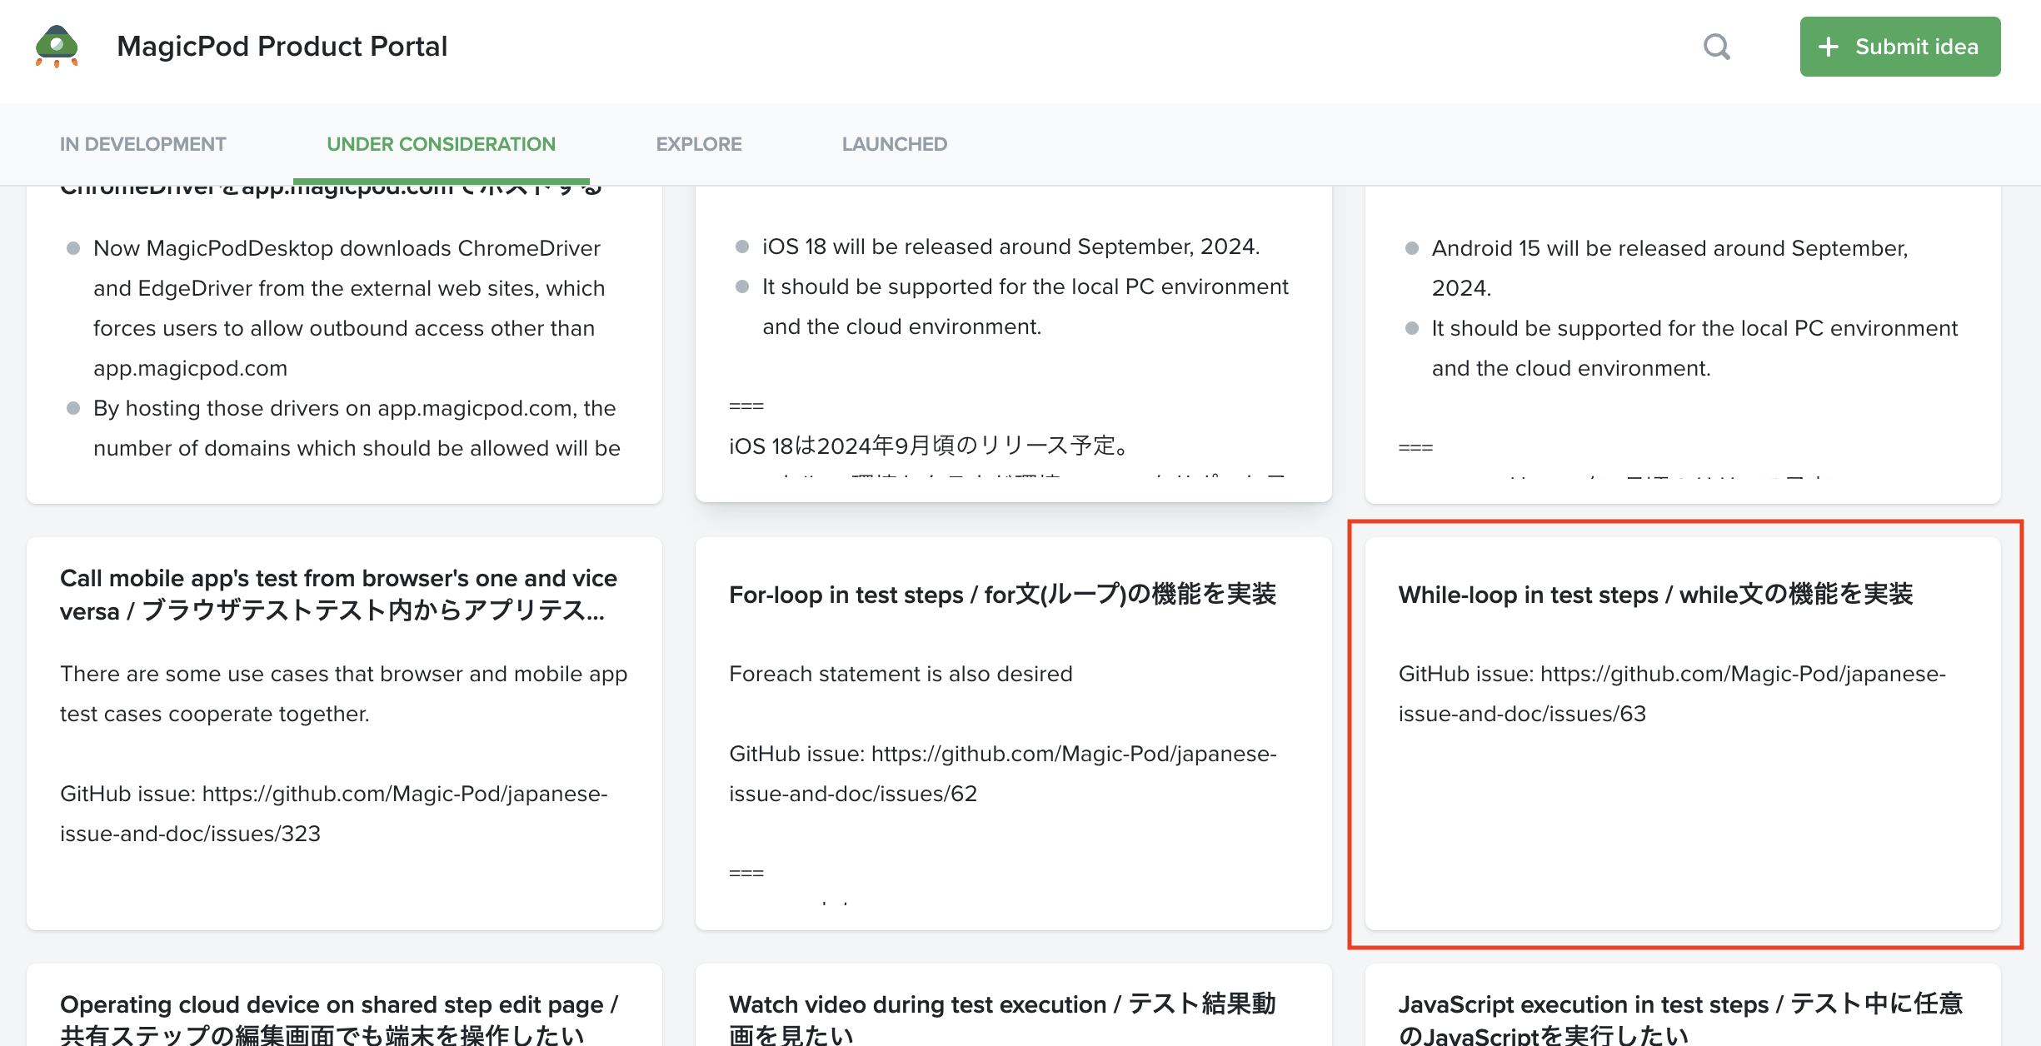
Task: Open the search magnifier icon
Action: click(x=1717, y=47)
